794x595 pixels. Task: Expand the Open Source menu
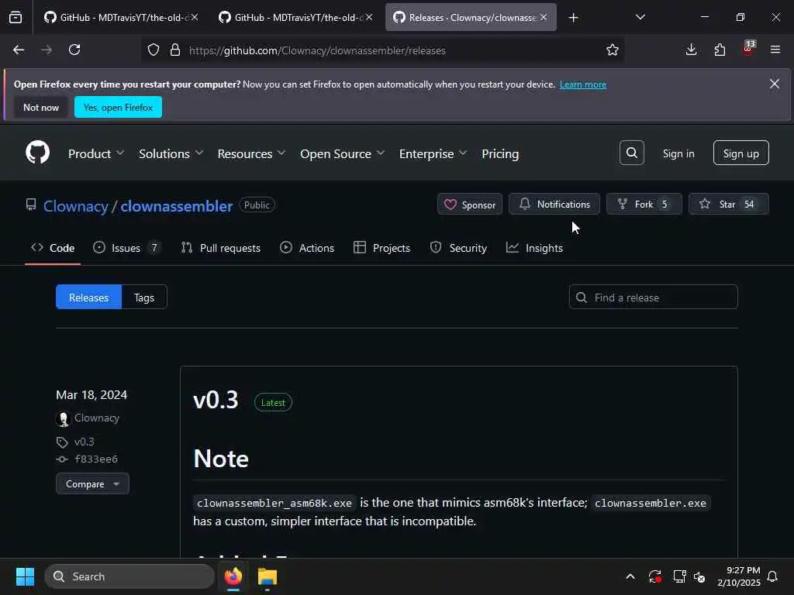342,154
